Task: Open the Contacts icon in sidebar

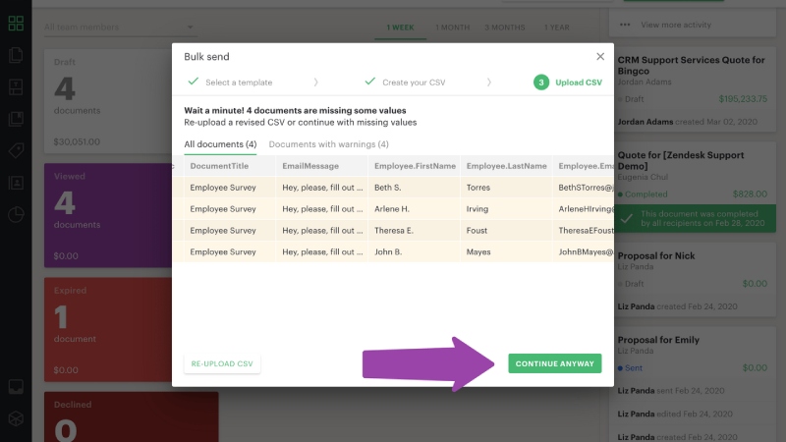Action: tap(16, 183)
